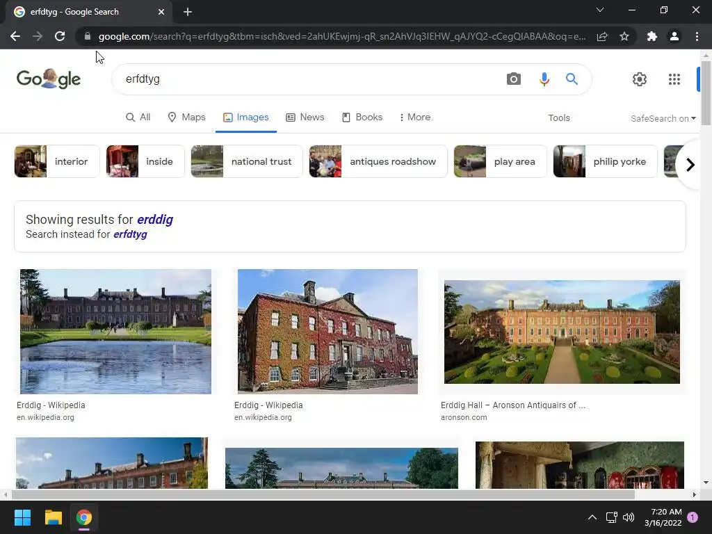Image resolution: width=712 pixels, height=534 pixels.
Task: Click the vertical scrollbar thumb
Action: [706, 93]
